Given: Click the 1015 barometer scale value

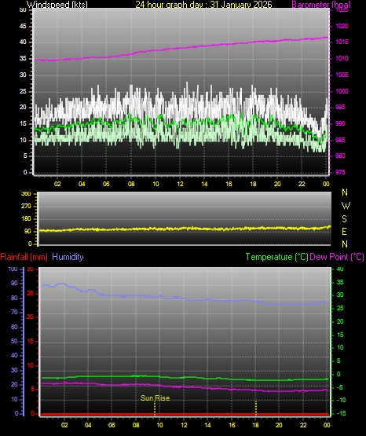Looking at the screenshot, I should click(342, 42).
